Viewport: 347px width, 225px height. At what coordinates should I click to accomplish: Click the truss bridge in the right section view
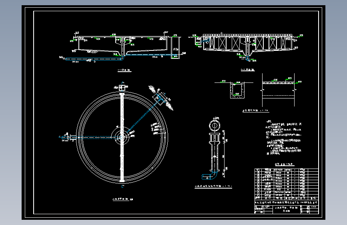point(248,42)
